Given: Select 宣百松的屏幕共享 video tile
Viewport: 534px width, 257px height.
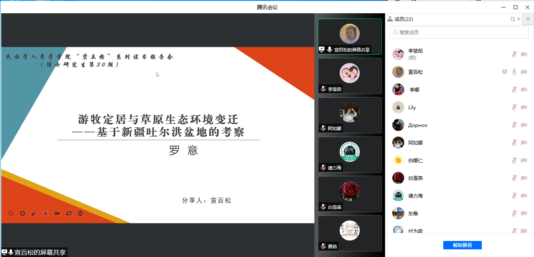Looking at the screenshot, I should pyautogui.click(x=349, y=36).
